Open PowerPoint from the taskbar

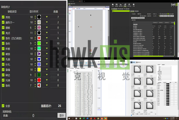(x=91, y=118)
